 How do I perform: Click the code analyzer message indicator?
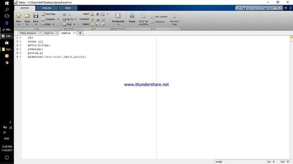pos(291,37)
